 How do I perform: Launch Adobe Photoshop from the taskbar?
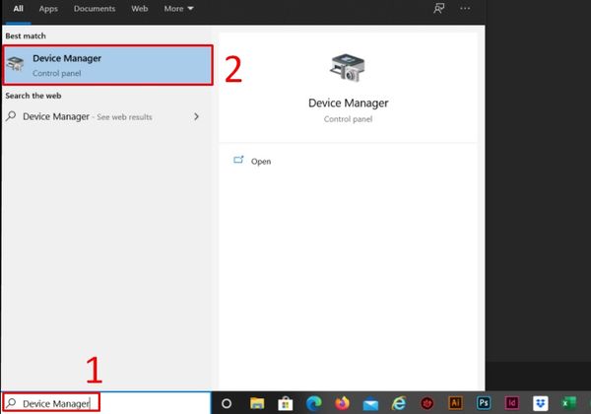485,403
